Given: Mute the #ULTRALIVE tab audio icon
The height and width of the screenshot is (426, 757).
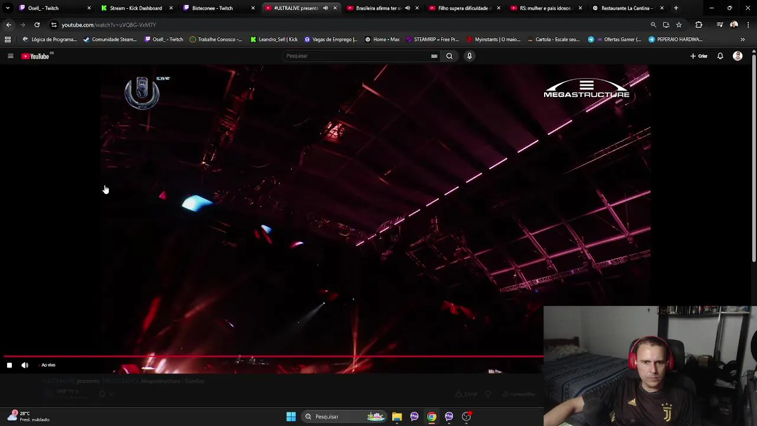Looking at the screenshot, I should click(x=325, y=8).
